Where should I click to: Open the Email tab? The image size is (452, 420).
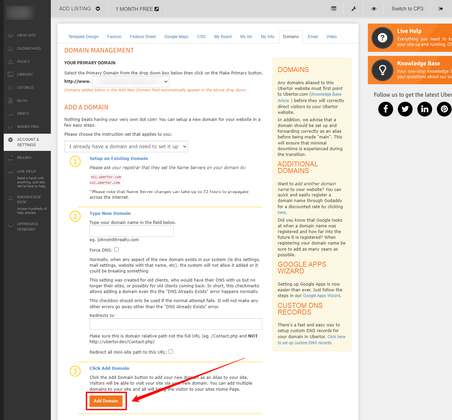(x=313, y=37)
